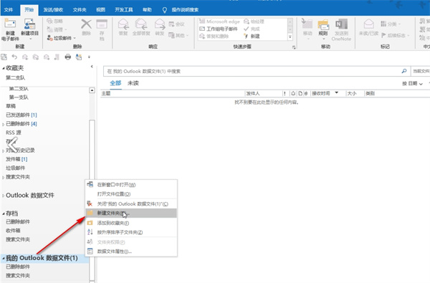The height and width of the screenshot is (283, 430).
Task: Click the Print icon in quick access toolbar
Action: point(68,57)
